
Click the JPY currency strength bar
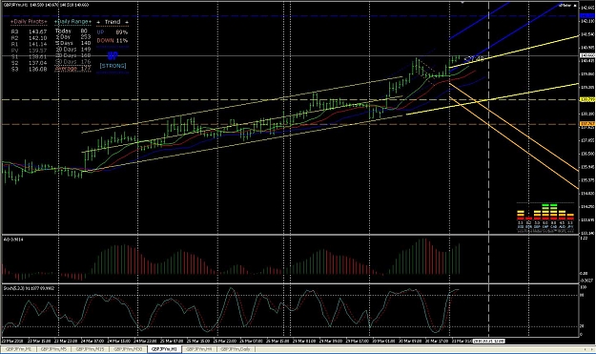pos(570,217)
